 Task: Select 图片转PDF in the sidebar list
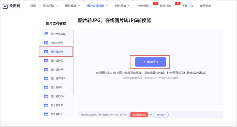(x=57, y=114)
